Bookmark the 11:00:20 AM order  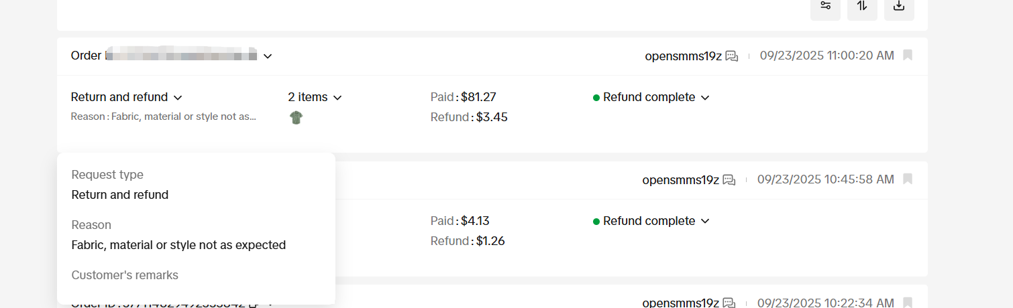pyautogui.click(x=908, y=56)
